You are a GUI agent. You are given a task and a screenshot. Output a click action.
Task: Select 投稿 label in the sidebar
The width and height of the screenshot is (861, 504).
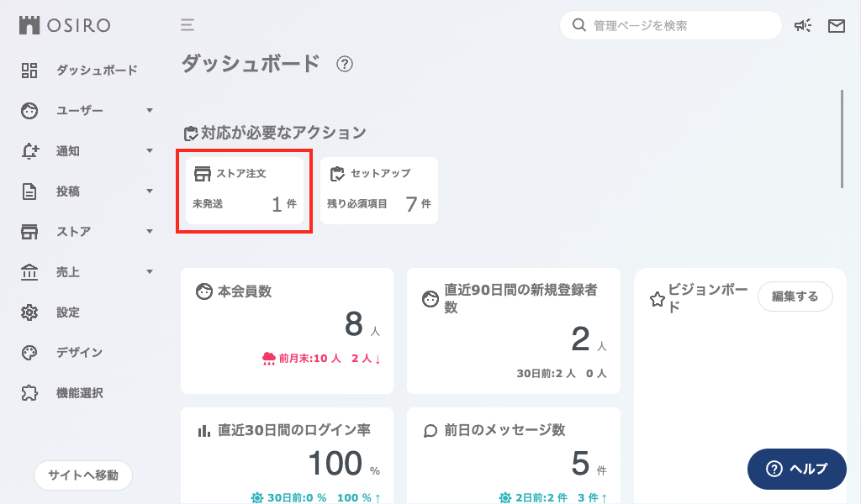click(x=68, y=192)
